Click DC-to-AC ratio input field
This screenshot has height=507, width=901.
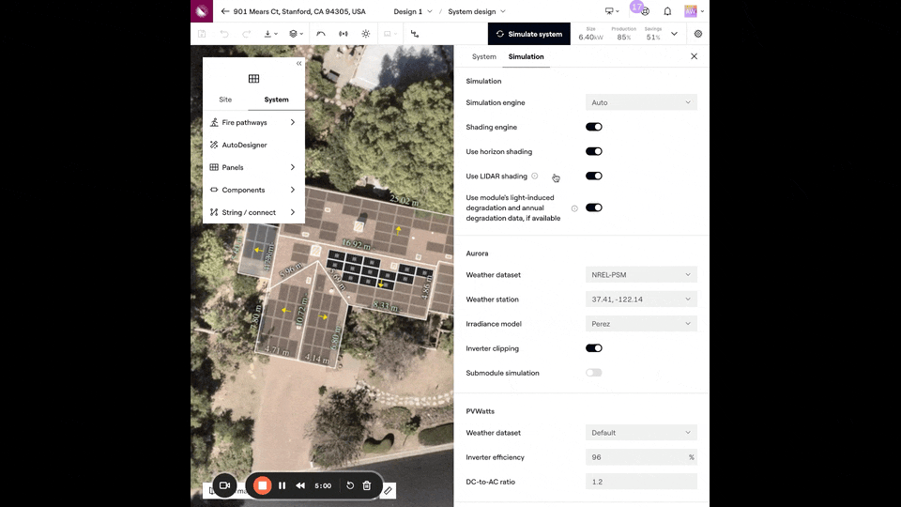click(641, 482)
